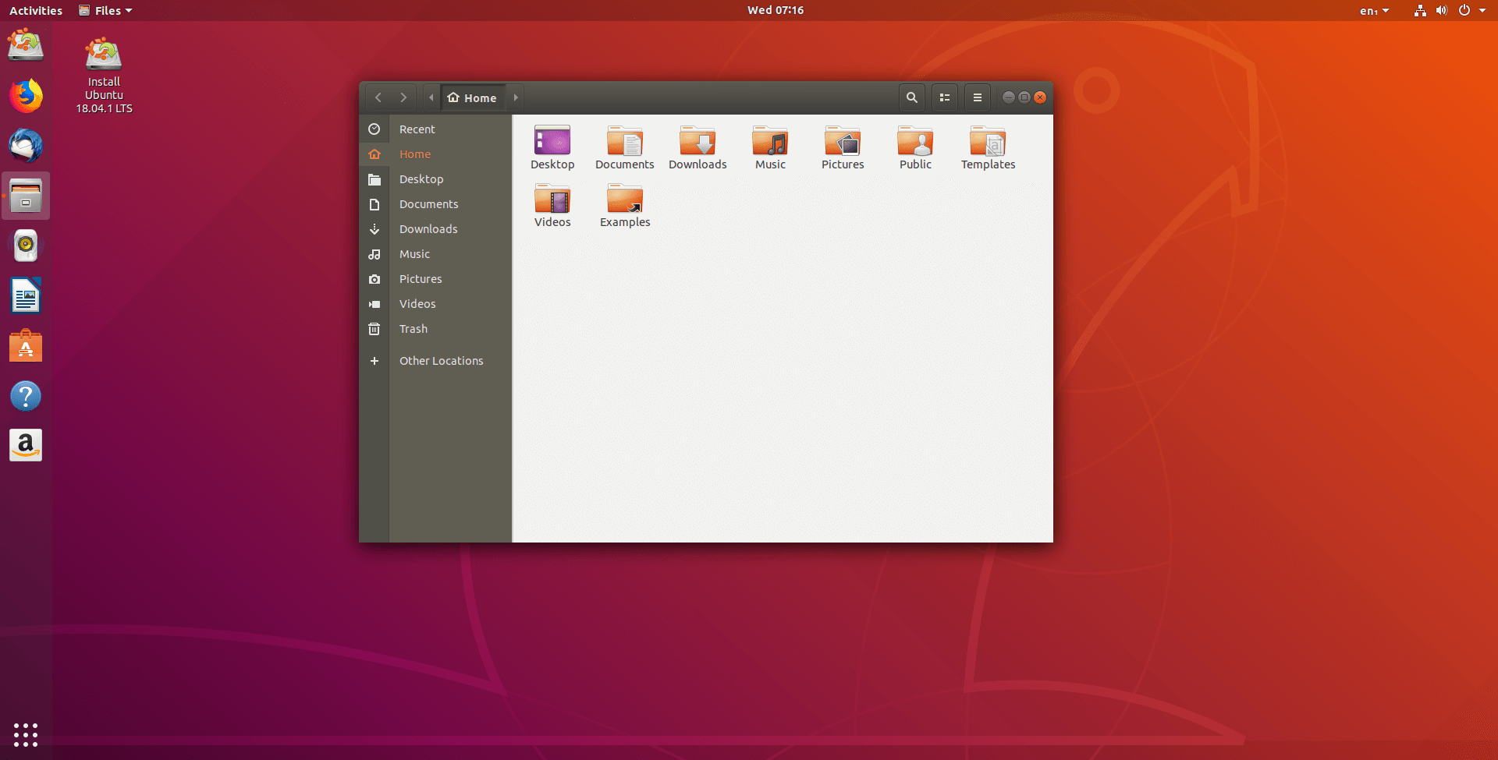Open the en keyboard layout dropdown
1498x760 pixels.
tap(1374, 10)
